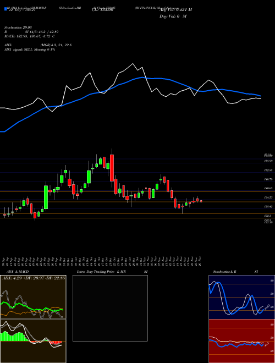
Task: Click the 'Day Vol: 0 M' label
Action: pyautogui.click(x=173, y=16)
